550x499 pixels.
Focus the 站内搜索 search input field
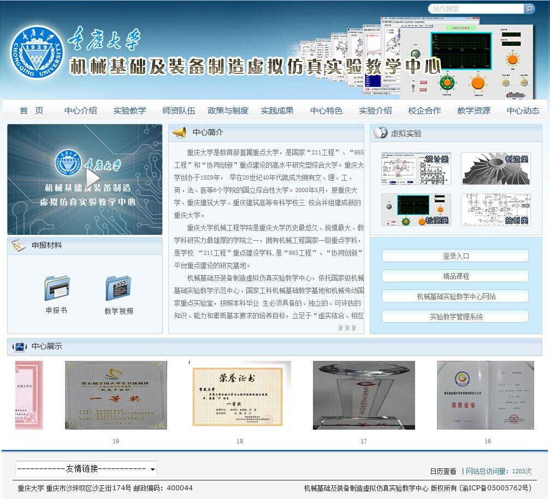pos(476,9)
